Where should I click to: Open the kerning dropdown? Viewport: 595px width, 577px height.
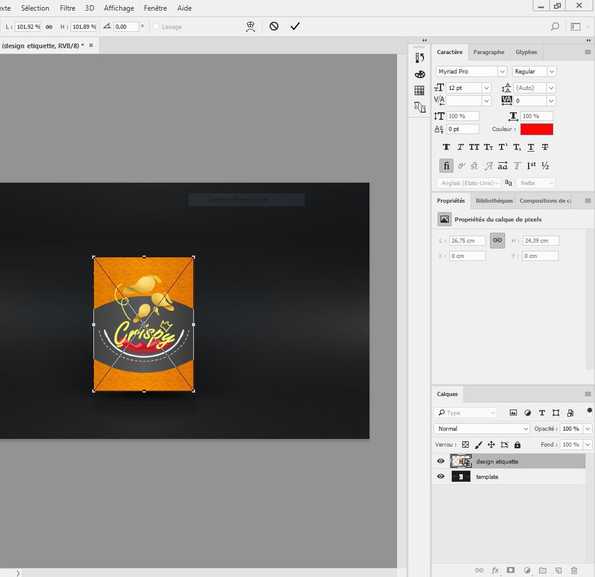click(486, 101)
